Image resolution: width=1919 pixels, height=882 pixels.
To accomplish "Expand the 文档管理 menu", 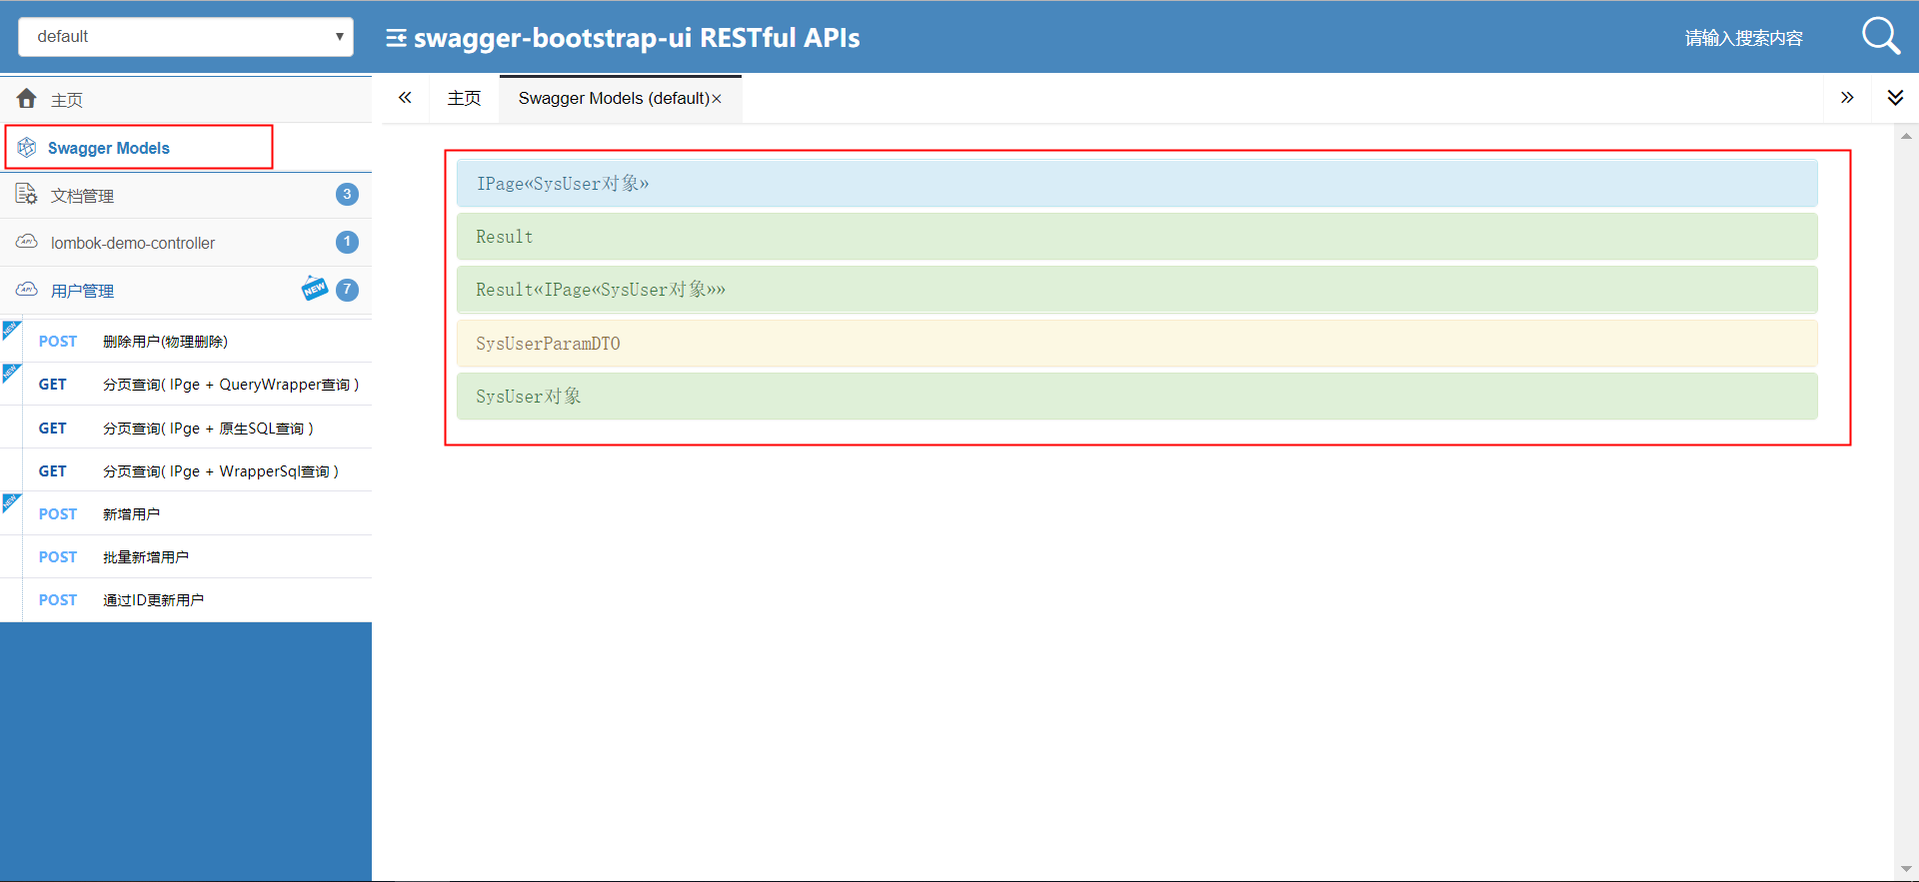I will click(x=186, y=195).
